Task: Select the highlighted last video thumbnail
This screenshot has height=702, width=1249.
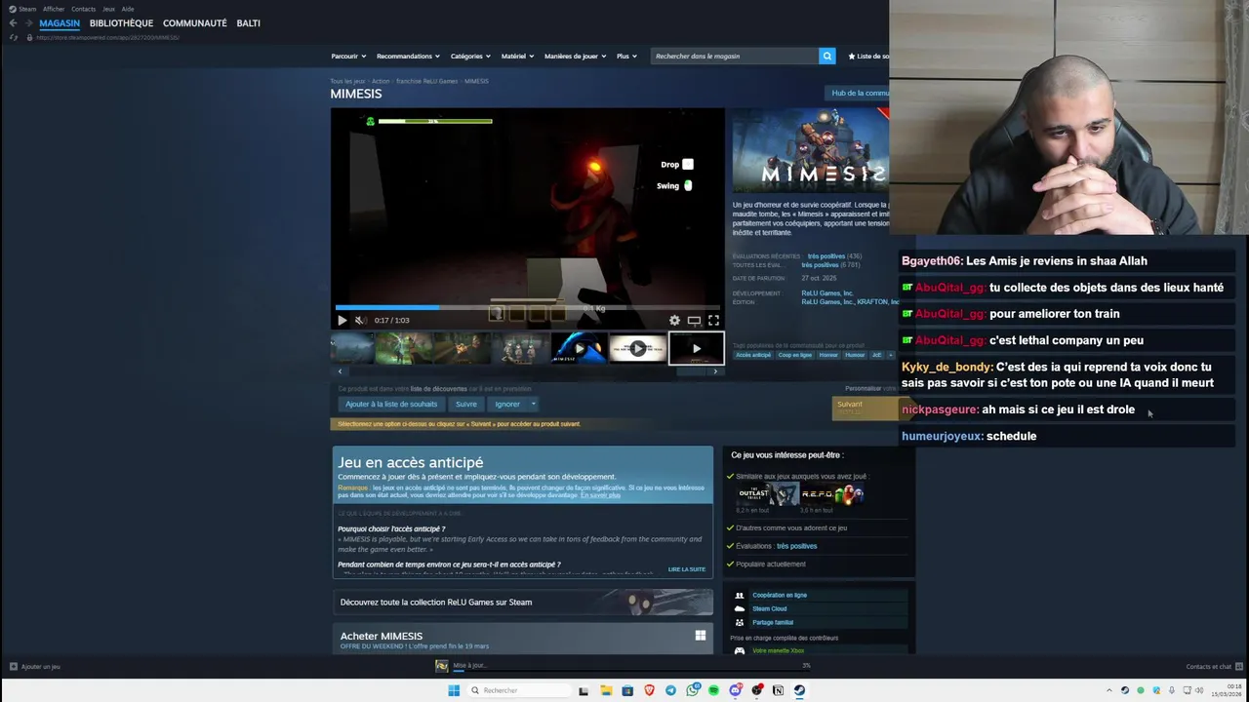Action: tap(696, 348)
